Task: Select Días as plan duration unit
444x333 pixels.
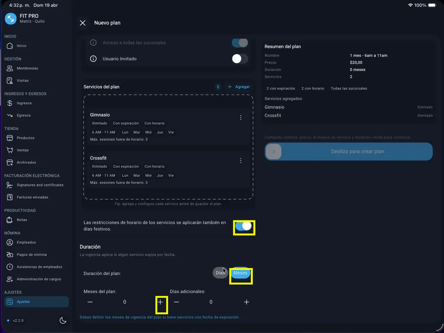Action: pos(219,273)
